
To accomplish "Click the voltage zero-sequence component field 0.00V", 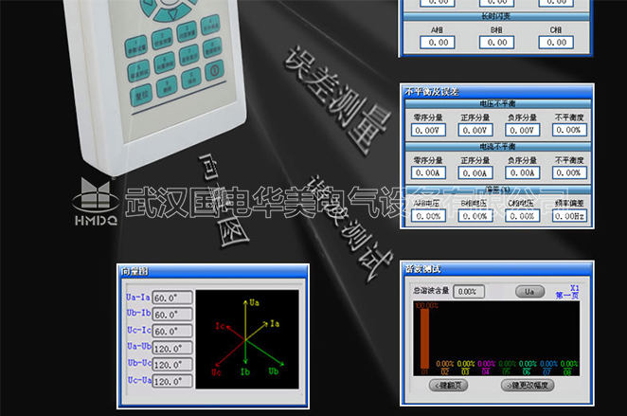I will pos(428,130).
